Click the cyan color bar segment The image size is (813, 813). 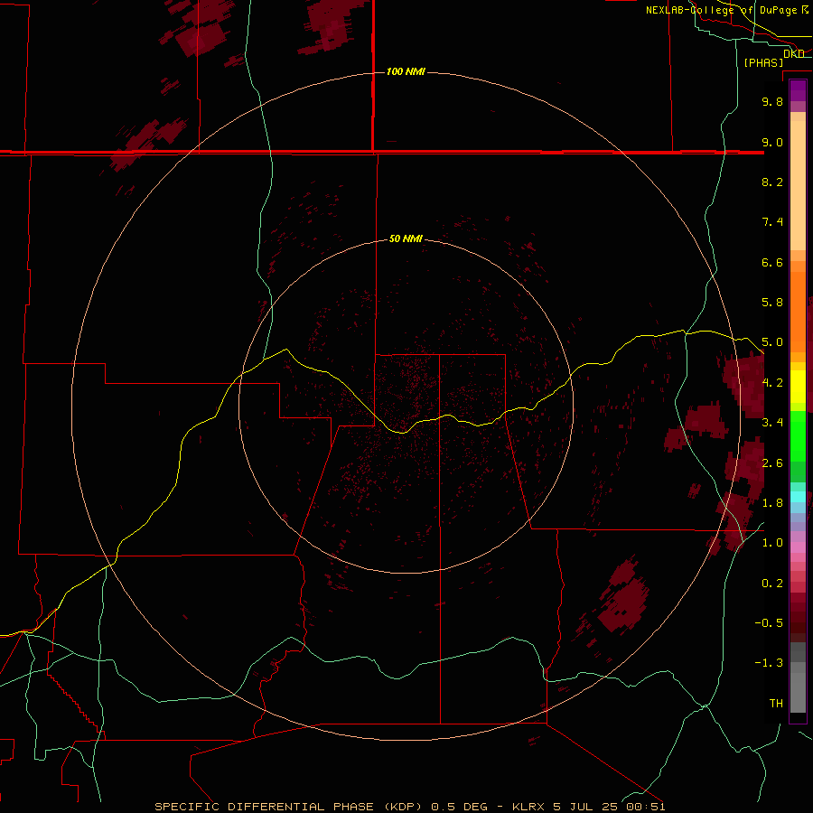pyautogui.click(x=798, y=496)
